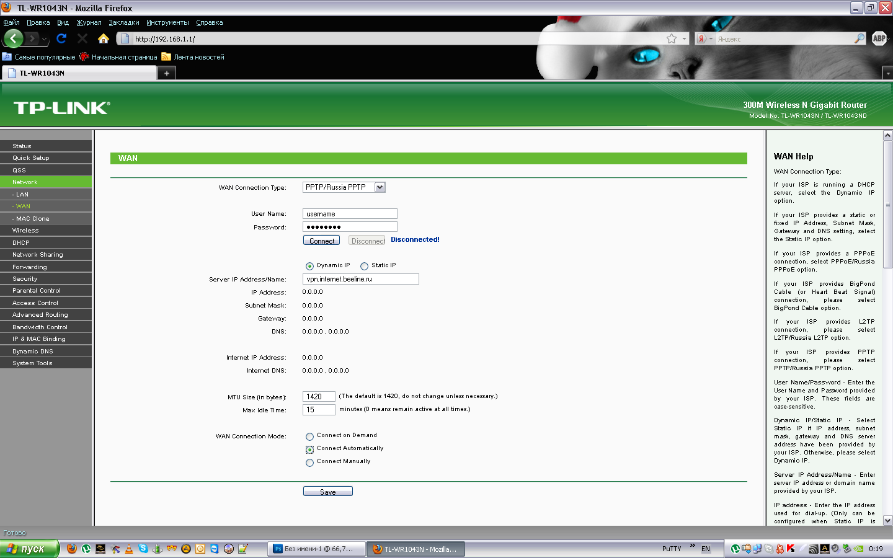
Task: Open the Home page icon
Action: click(x=104, y=38)
